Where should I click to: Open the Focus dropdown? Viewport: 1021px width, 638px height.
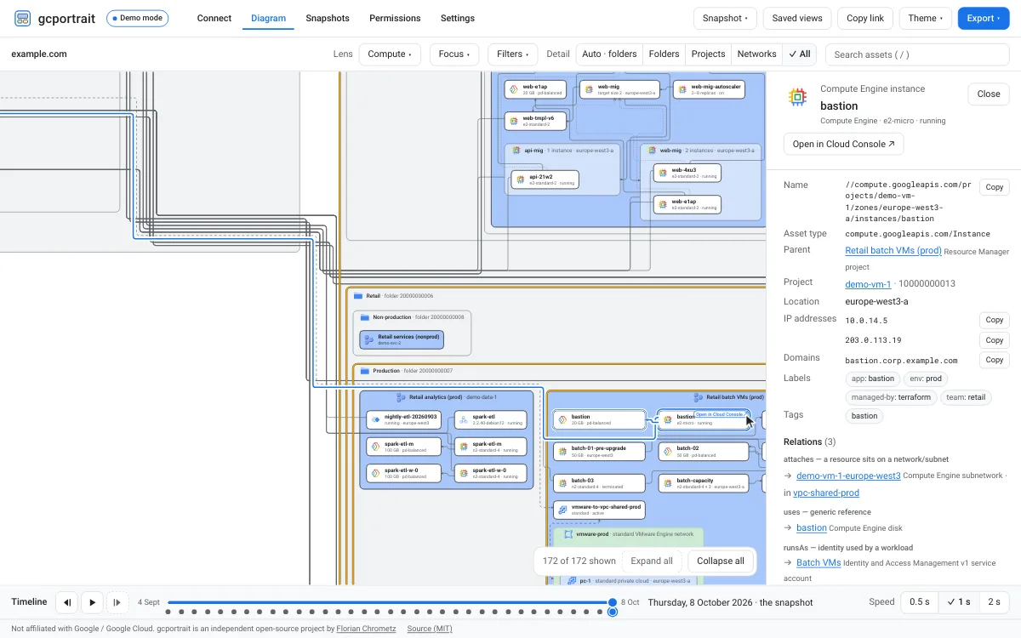454,54
